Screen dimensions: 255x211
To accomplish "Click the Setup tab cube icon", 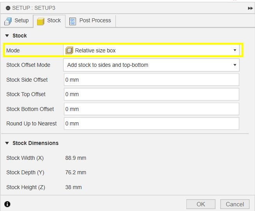I will click(8, 21).
